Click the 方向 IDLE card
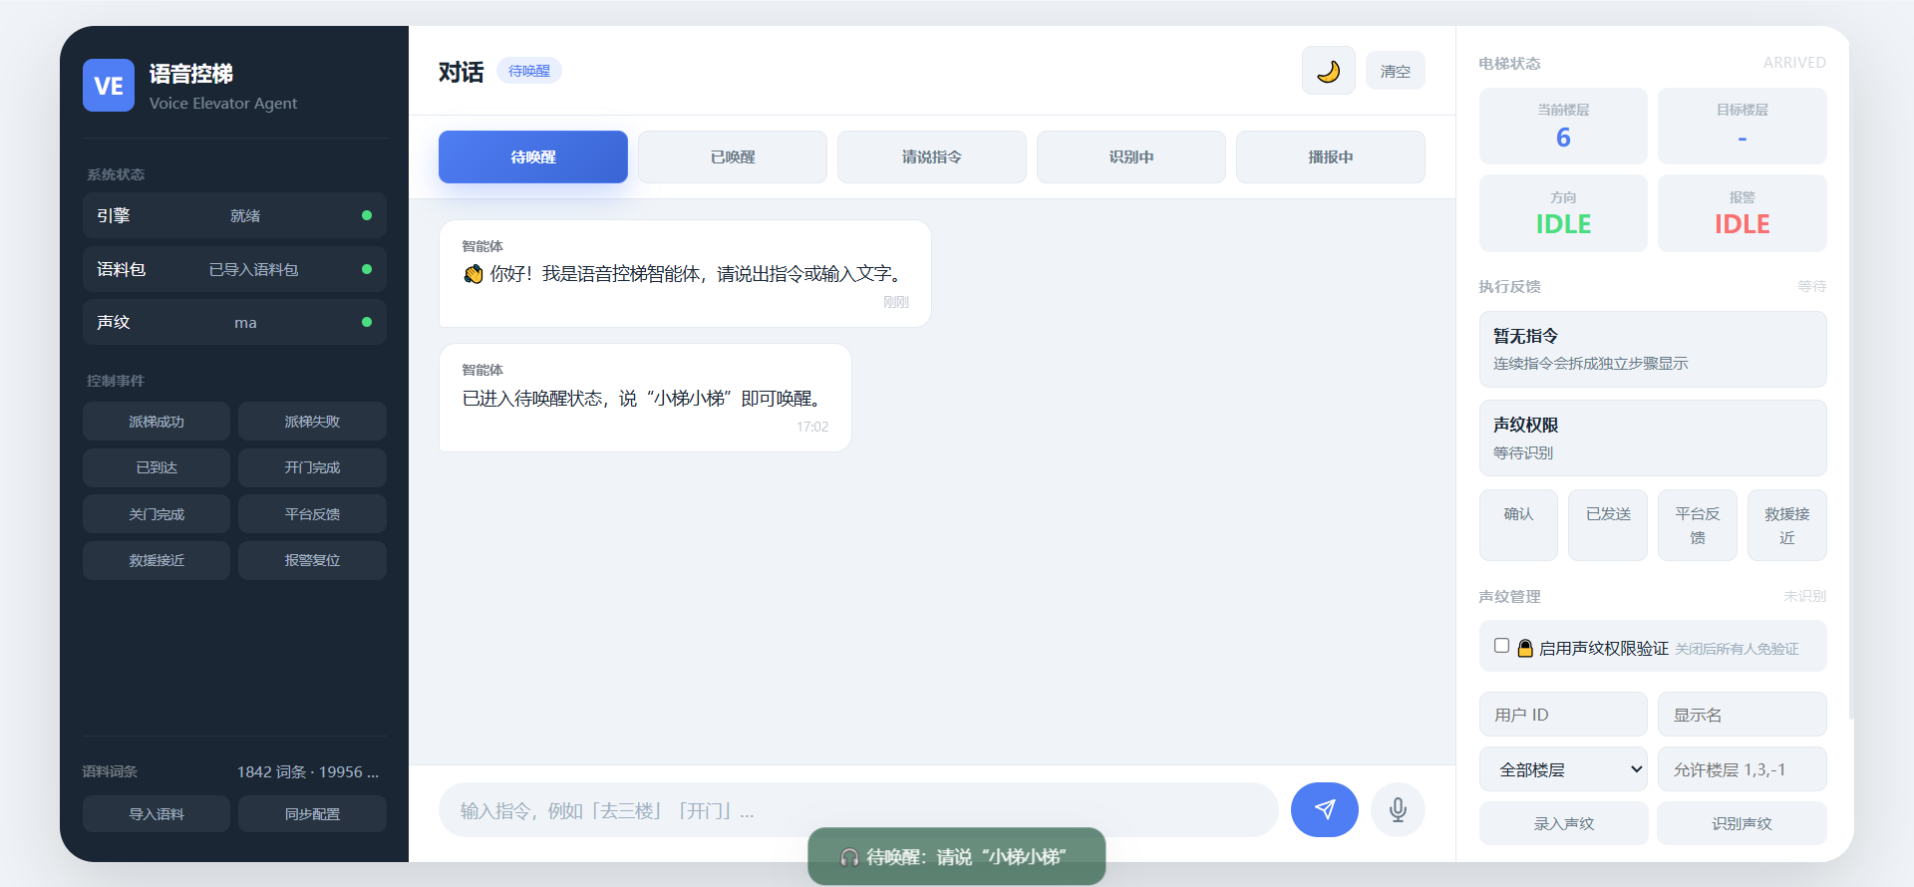This screenshot has width=1914, height=887. [1563, 213]
